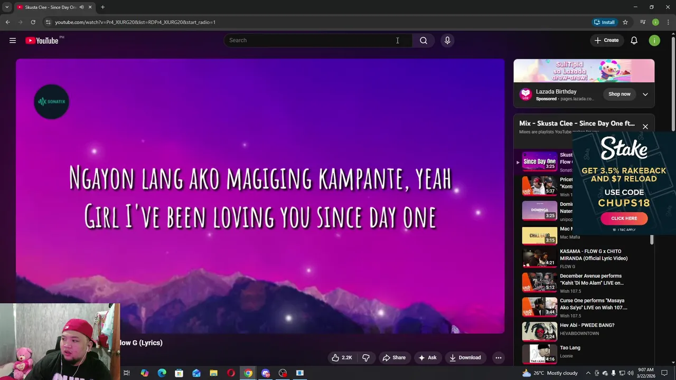676x380 pixels.
Task: Open Hev Abi - PWEDE BANG? video
Action: pos(587,325)
